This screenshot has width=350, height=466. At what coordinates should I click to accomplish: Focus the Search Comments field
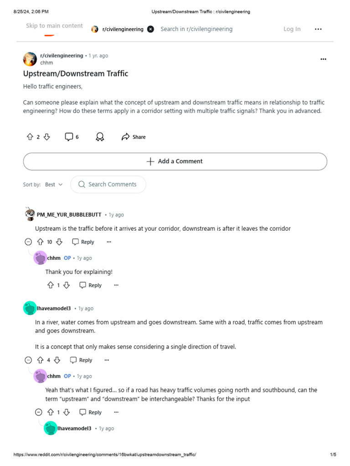(x=108, y=185)
